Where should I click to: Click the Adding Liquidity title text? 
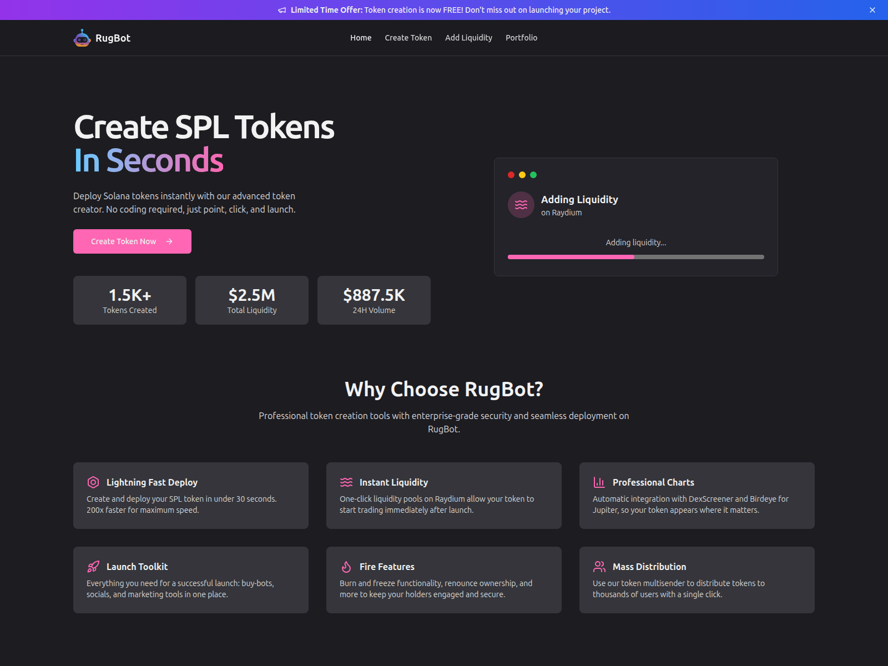[579, 199]
